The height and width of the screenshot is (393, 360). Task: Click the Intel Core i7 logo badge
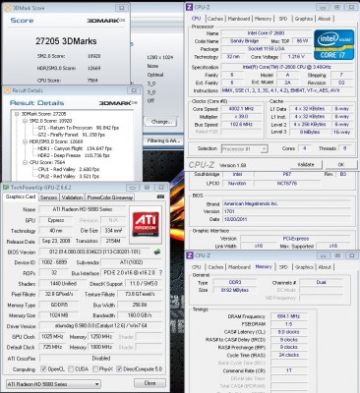coord(333,45)
